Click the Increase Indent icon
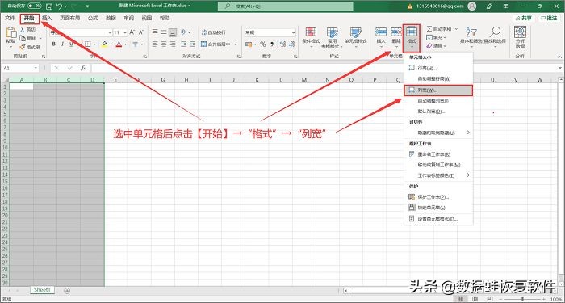This screenshot has width=565, height=303. 193,44
